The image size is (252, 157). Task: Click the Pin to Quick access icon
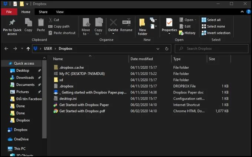[12, 23]
